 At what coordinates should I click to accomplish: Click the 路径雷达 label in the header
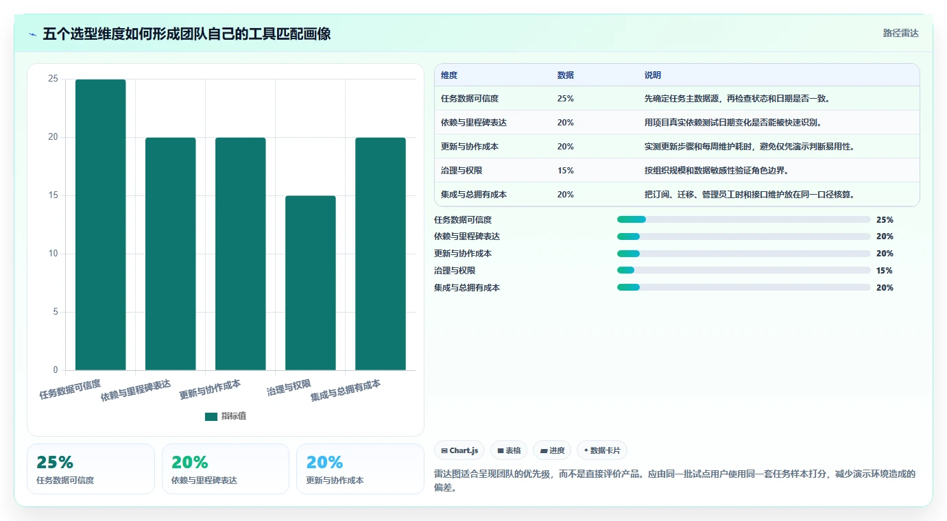[900, 33]
